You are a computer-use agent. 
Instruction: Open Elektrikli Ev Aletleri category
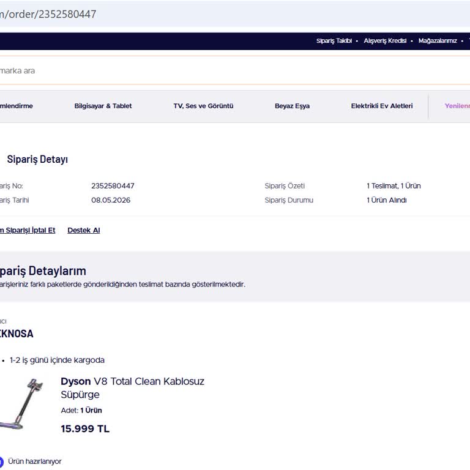(382, 106)
